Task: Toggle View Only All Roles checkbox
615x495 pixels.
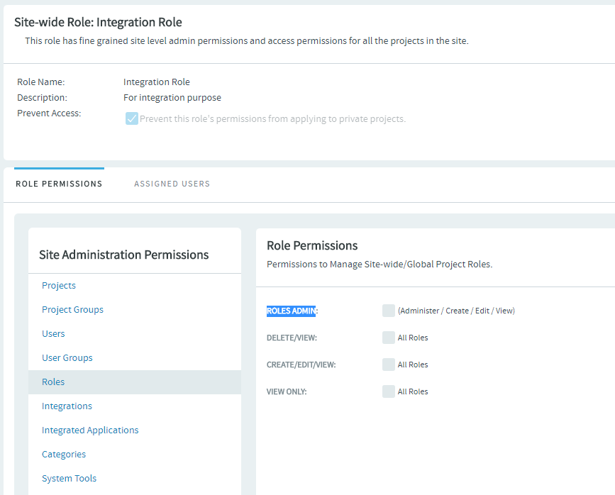Action: click(388, 391)
